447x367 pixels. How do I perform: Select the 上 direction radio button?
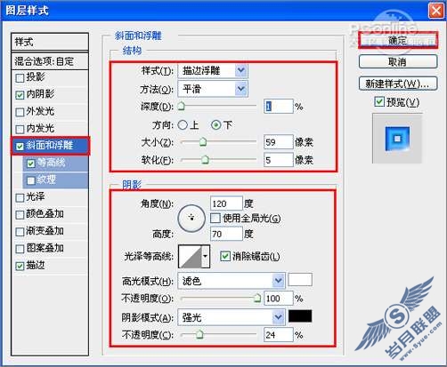(183, 125)
